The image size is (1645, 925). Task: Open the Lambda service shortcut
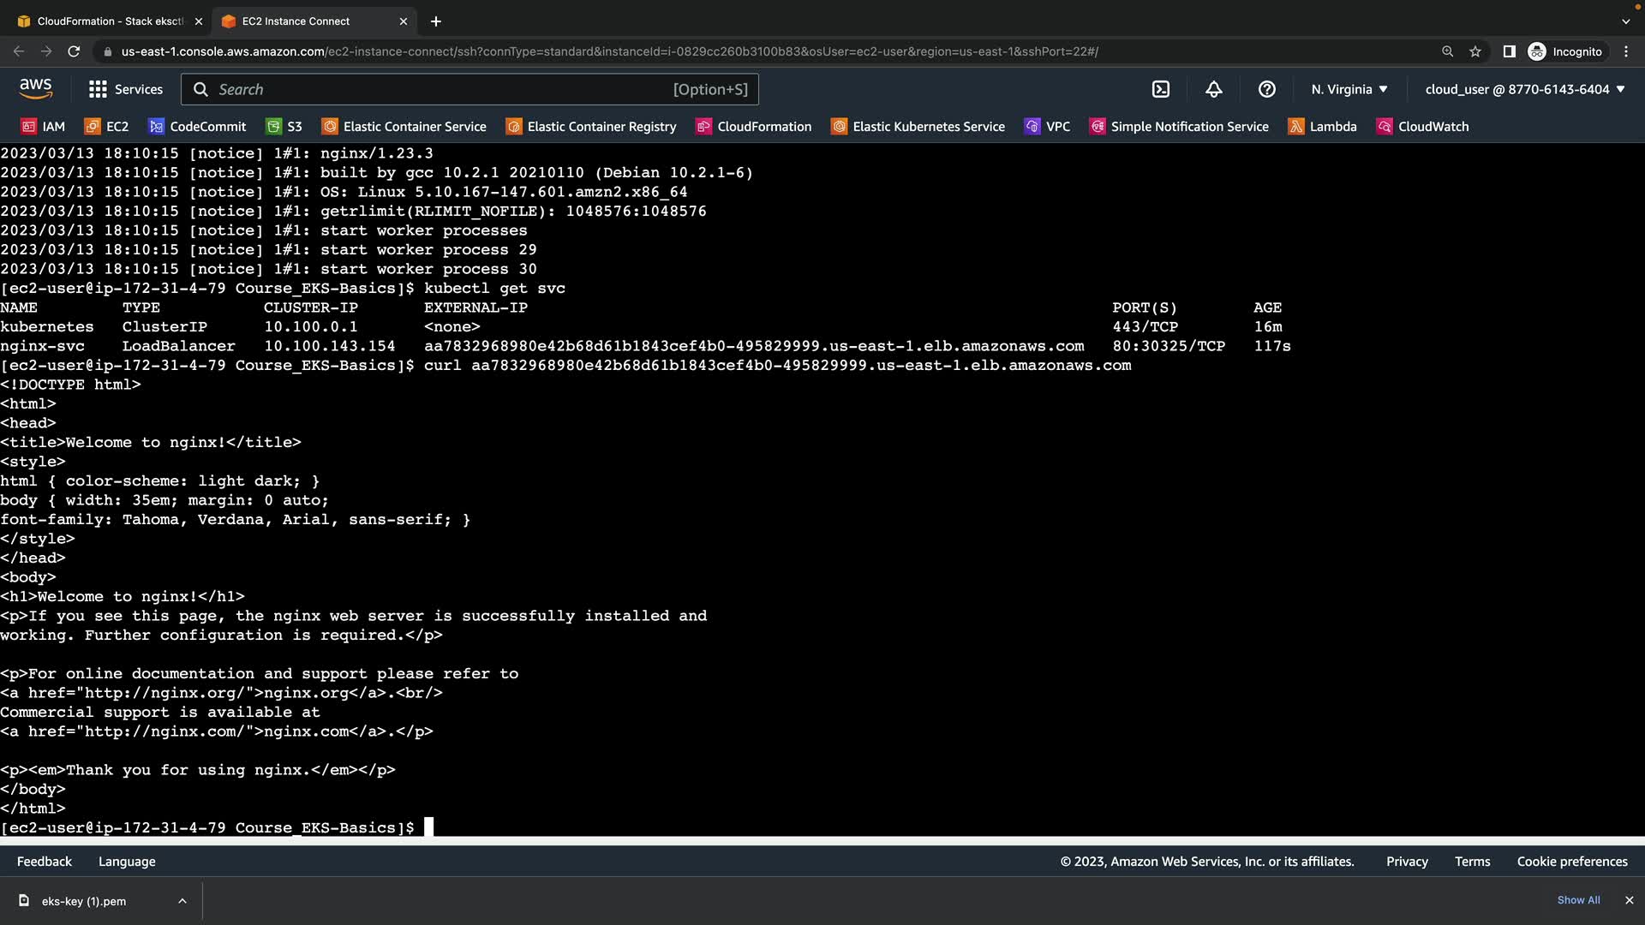(x=1323, y=127)
